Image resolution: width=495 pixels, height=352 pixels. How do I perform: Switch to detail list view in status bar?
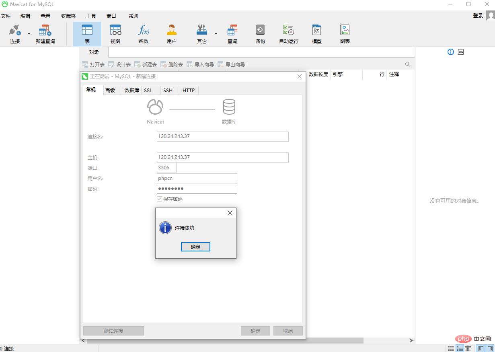point(460,348)
